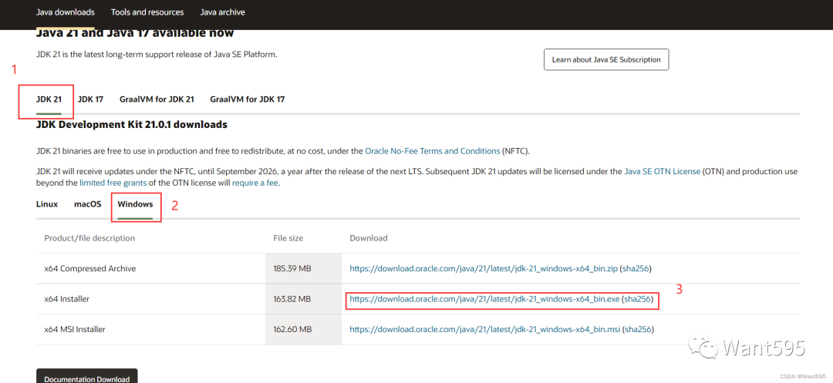This screenshot has width=833, height=383.
Task: Select the JDK 21 tab
Action: 49,99
